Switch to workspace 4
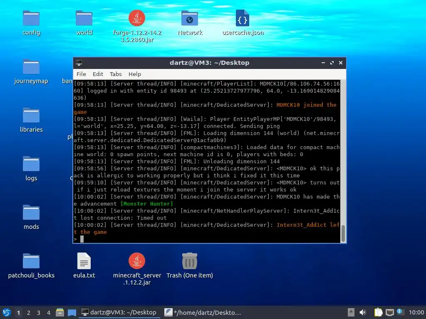 [49, 313]
